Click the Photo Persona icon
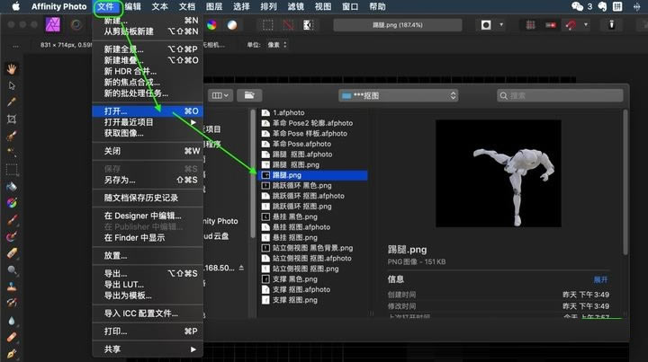This screenshot has height=362, width=648. (53, 24)
